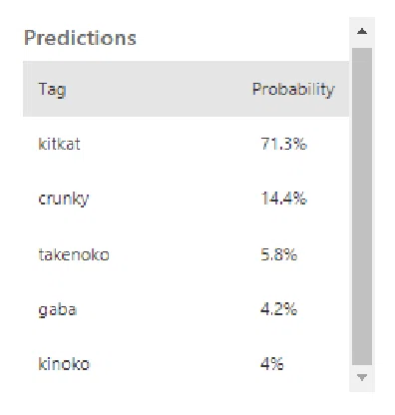This screenshot has width=395, height=415.
Task: Click the scroll up arrow icon
Action: pos(362,32)
